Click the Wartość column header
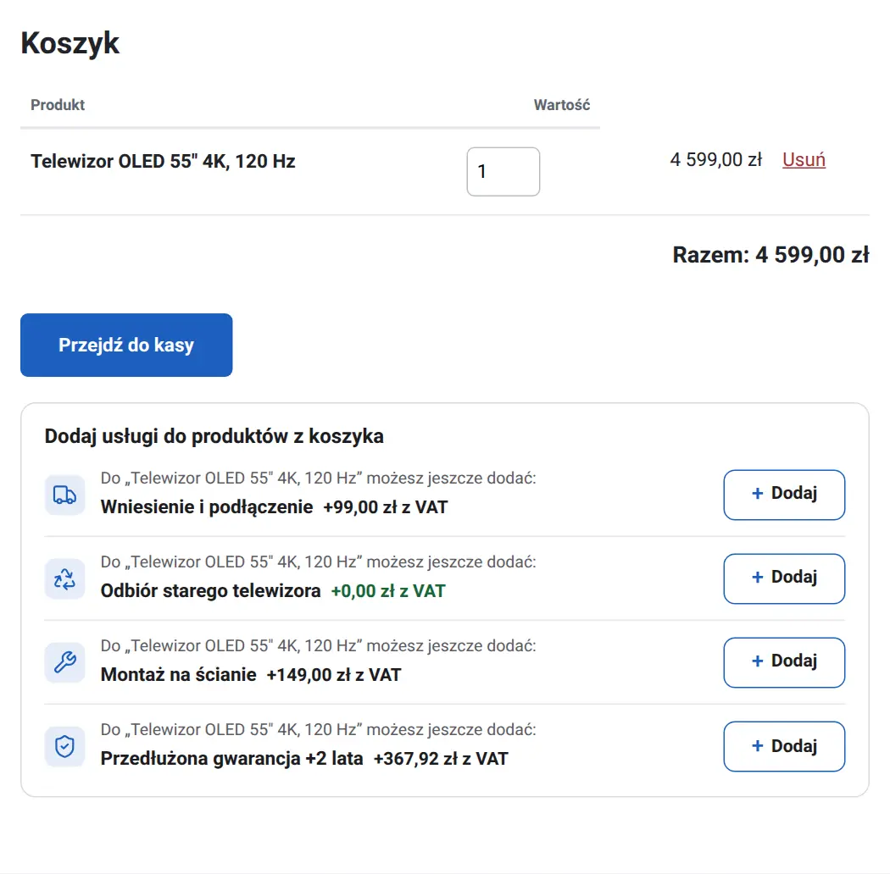Screen dimensions: 890x874 pyautogui.click(x=562, y=105)
